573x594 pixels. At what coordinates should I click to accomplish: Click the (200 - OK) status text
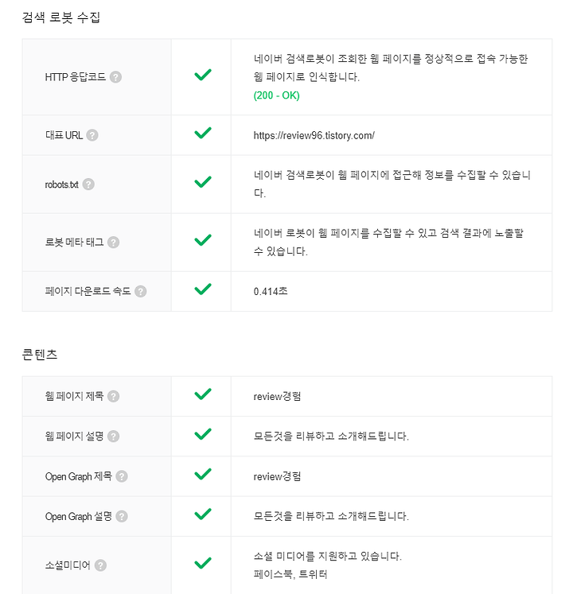(276, 95)
